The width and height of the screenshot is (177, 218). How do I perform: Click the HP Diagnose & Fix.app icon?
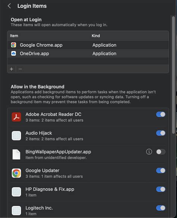16,192
